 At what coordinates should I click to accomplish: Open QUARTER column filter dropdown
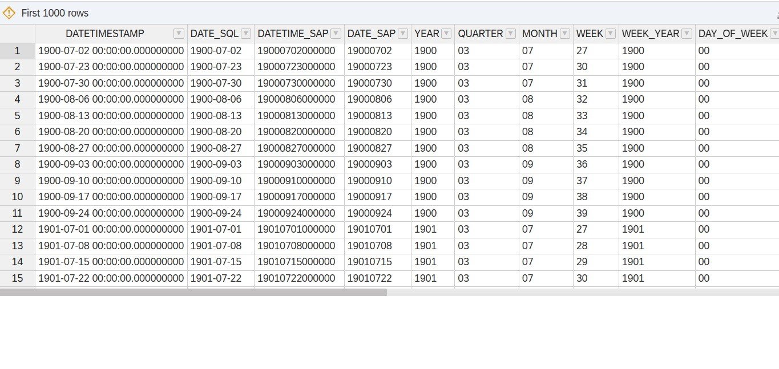tap(510, 34)
